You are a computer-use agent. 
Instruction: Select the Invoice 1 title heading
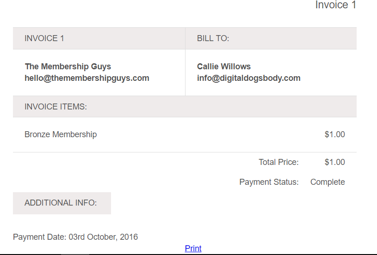pyautogui.click(x=336, y=5)
